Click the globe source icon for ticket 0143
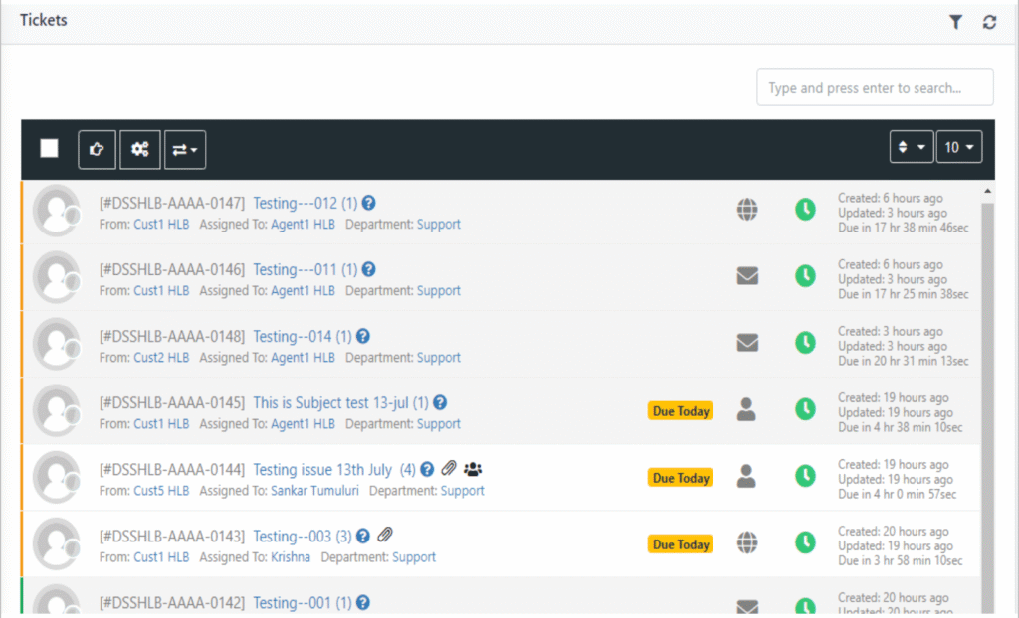The image size is (1019, 618). (x=747, y=542)
